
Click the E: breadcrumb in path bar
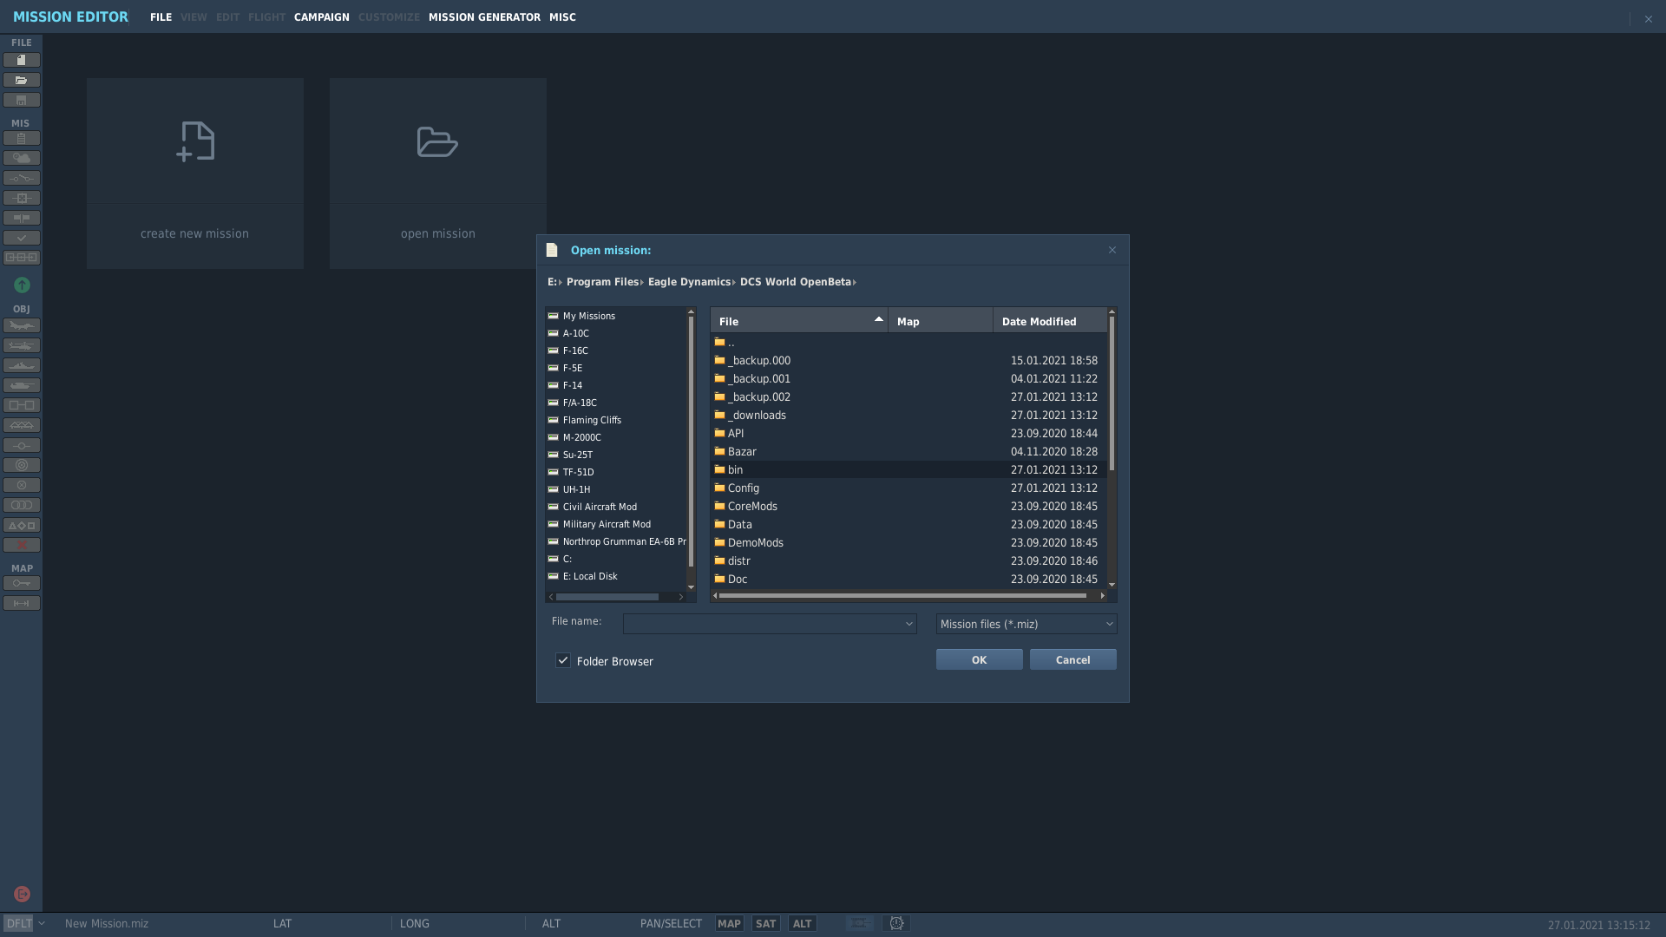(x=552, y=282)
